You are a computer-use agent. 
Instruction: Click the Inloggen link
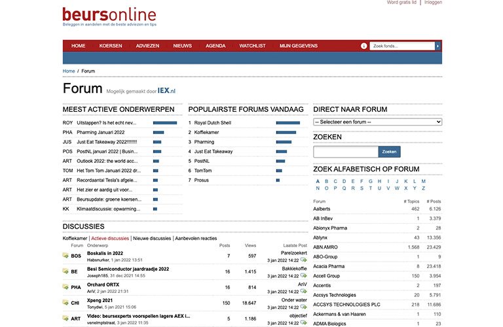[433, 3]
